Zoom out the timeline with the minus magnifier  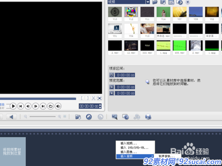tap(25, 117)
